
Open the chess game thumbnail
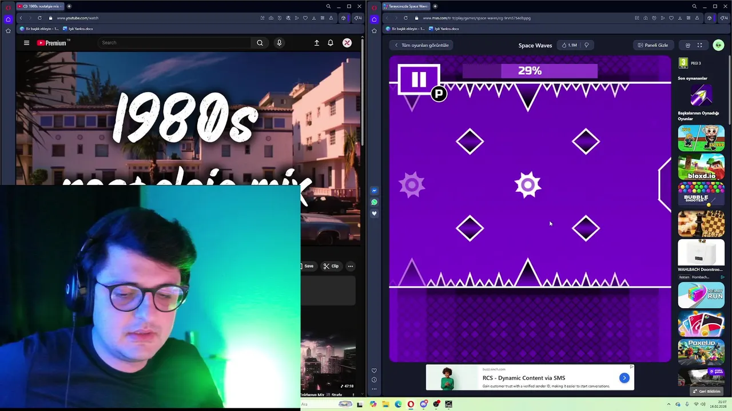pos(701,223)
